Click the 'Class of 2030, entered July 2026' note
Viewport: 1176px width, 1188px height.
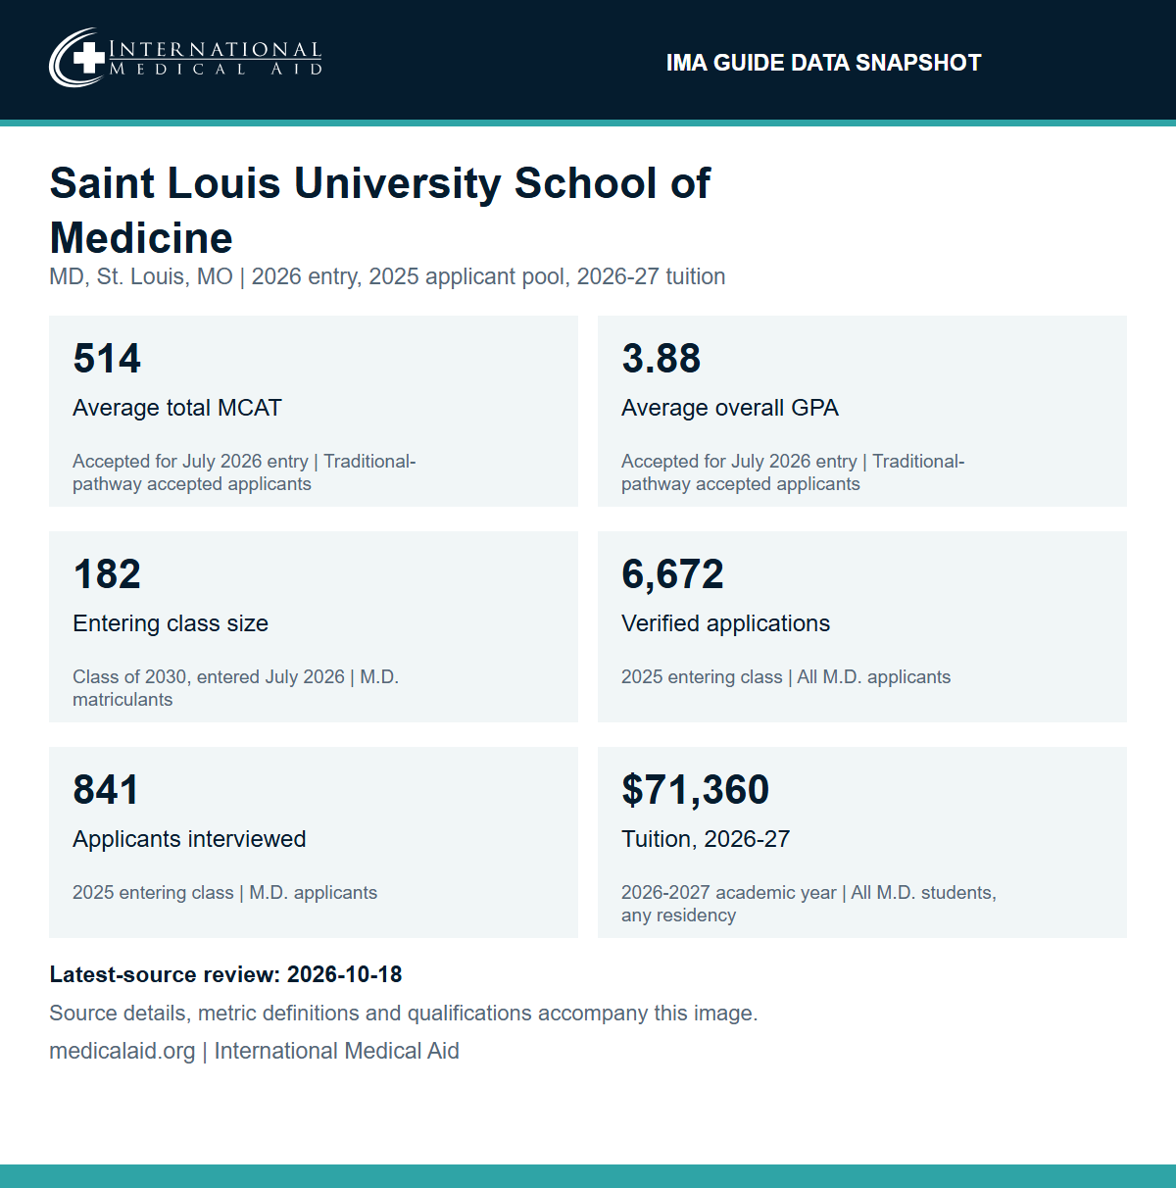click(235, 688)
